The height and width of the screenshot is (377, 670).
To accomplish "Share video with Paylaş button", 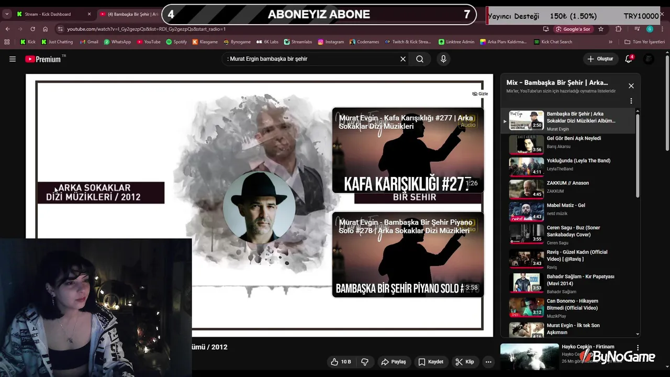I will click(x=394, y=362).
